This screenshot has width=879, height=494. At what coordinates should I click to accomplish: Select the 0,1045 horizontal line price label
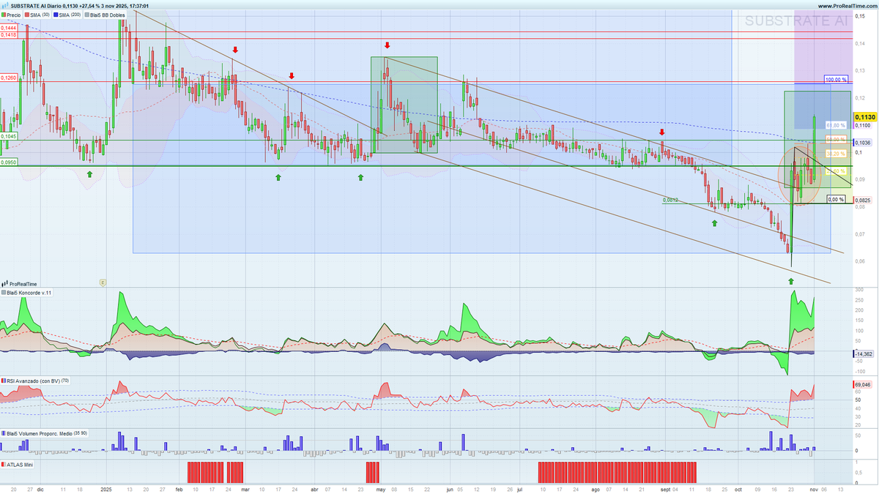9,136
